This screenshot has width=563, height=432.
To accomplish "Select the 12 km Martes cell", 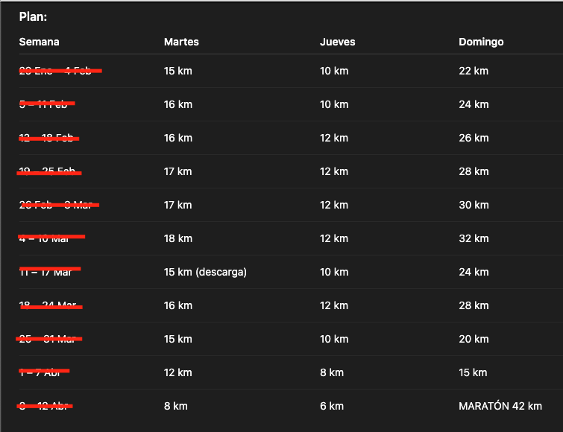I will [178, 372].
